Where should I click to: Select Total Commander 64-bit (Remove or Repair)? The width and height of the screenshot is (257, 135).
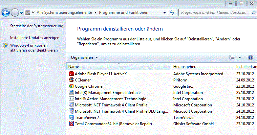[x=113, y=124]
